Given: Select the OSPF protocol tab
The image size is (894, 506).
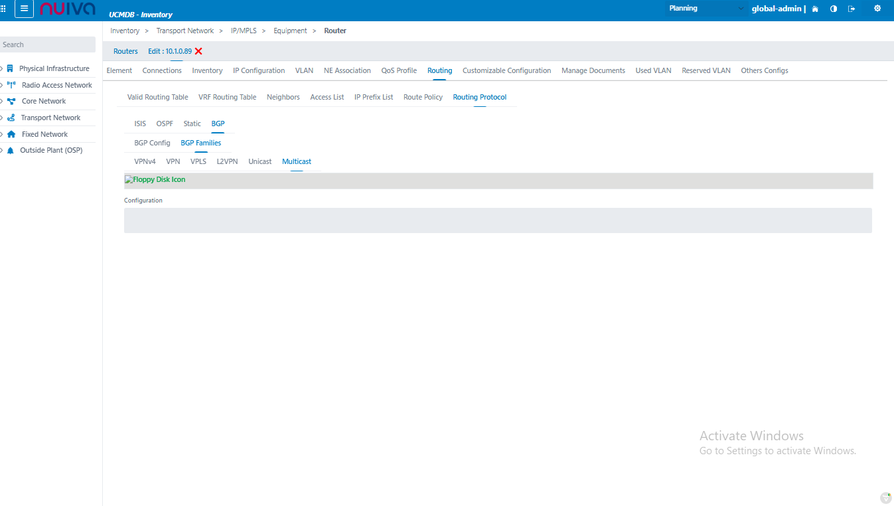Looking at the screenshot, I should (165, 124).
